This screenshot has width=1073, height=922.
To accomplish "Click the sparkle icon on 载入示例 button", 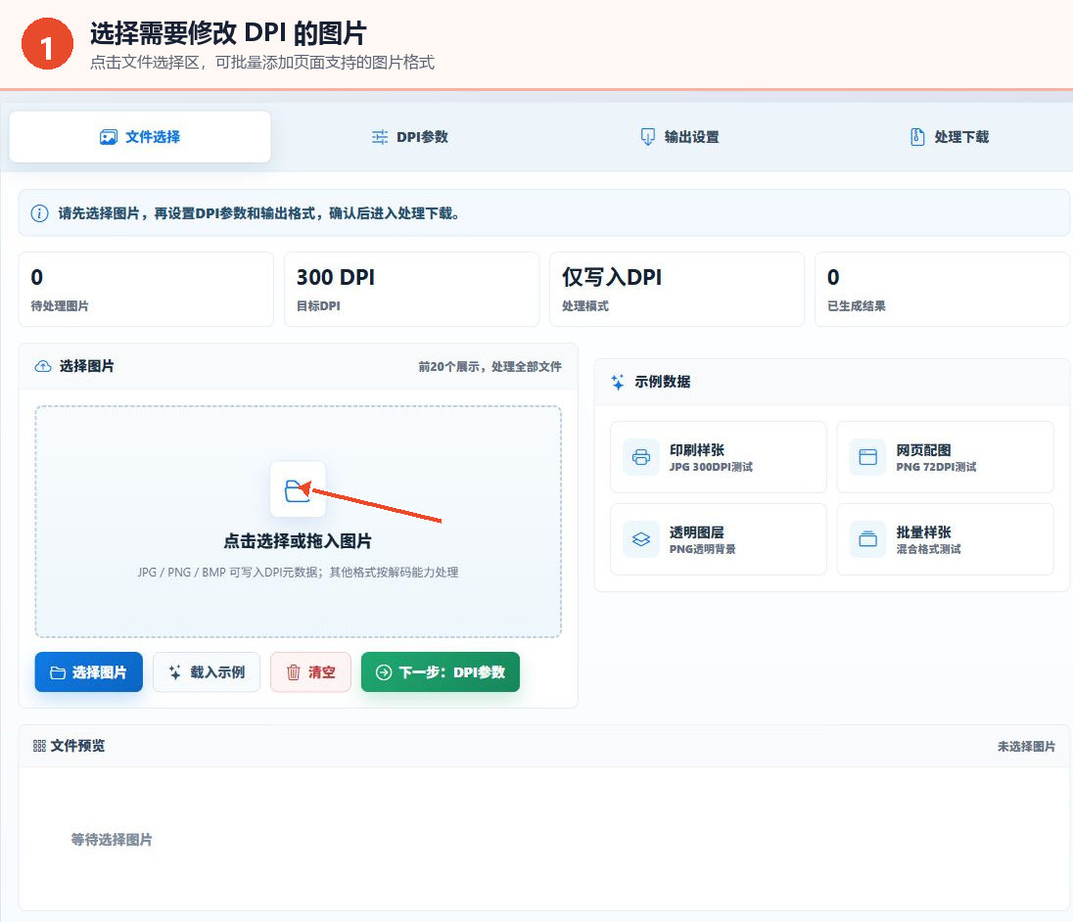I will 175,672.
